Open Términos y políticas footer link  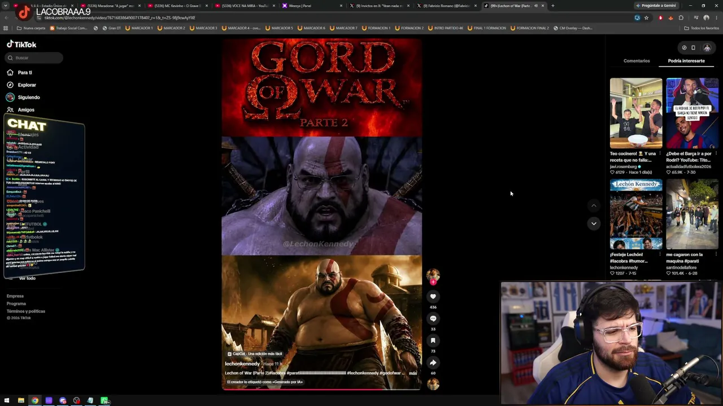pos(26,311)
